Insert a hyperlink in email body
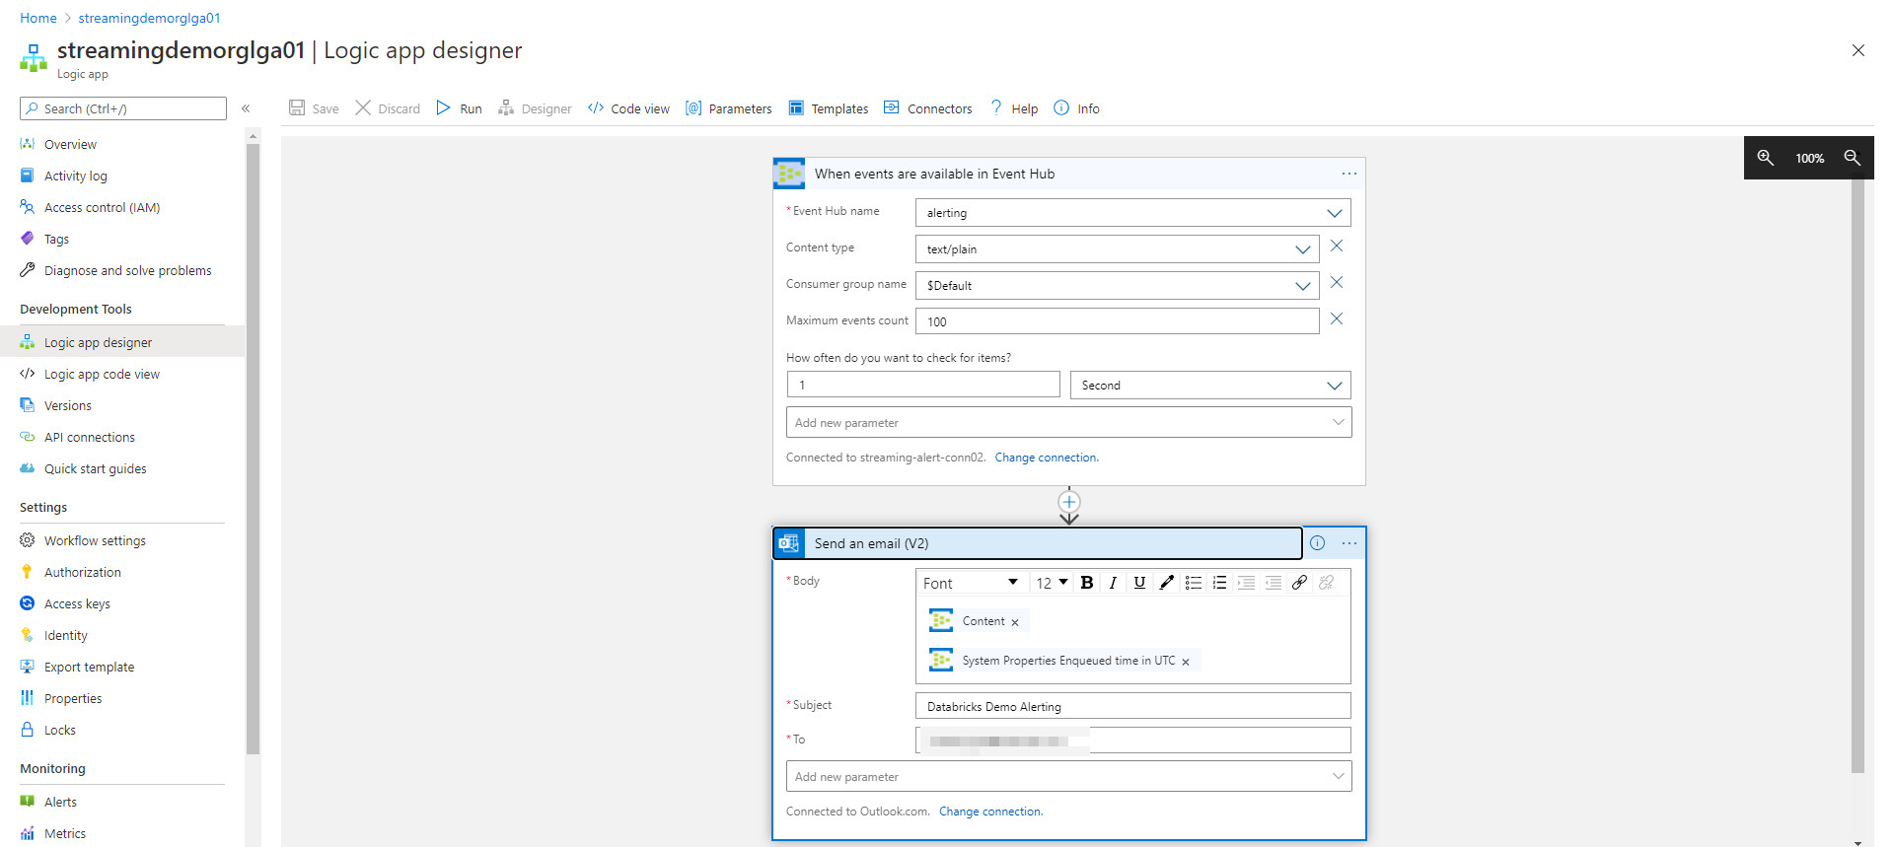The width and height of the screenshot is (1894, 847). pyautogui.click(x=1300, y=583)
